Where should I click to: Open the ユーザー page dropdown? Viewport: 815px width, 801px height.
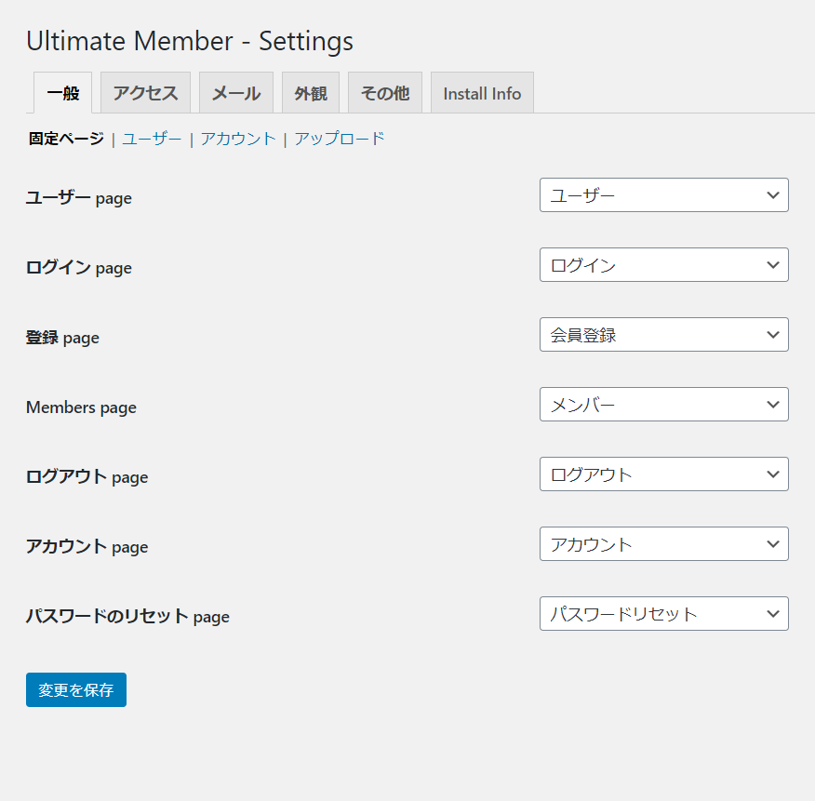663,195
